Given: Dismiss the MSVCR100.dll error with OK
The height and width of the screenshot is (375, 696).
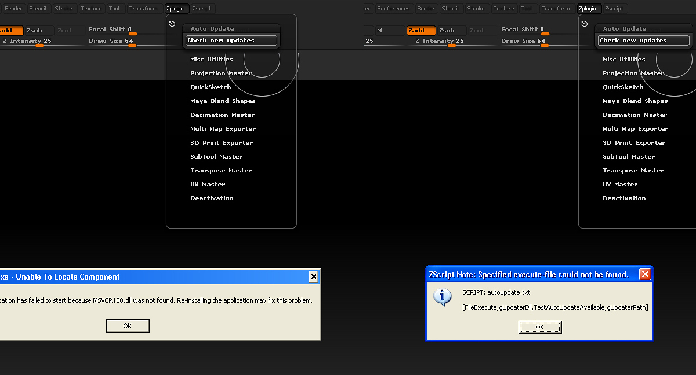Looking at the screenshot, I should [127, 326].
